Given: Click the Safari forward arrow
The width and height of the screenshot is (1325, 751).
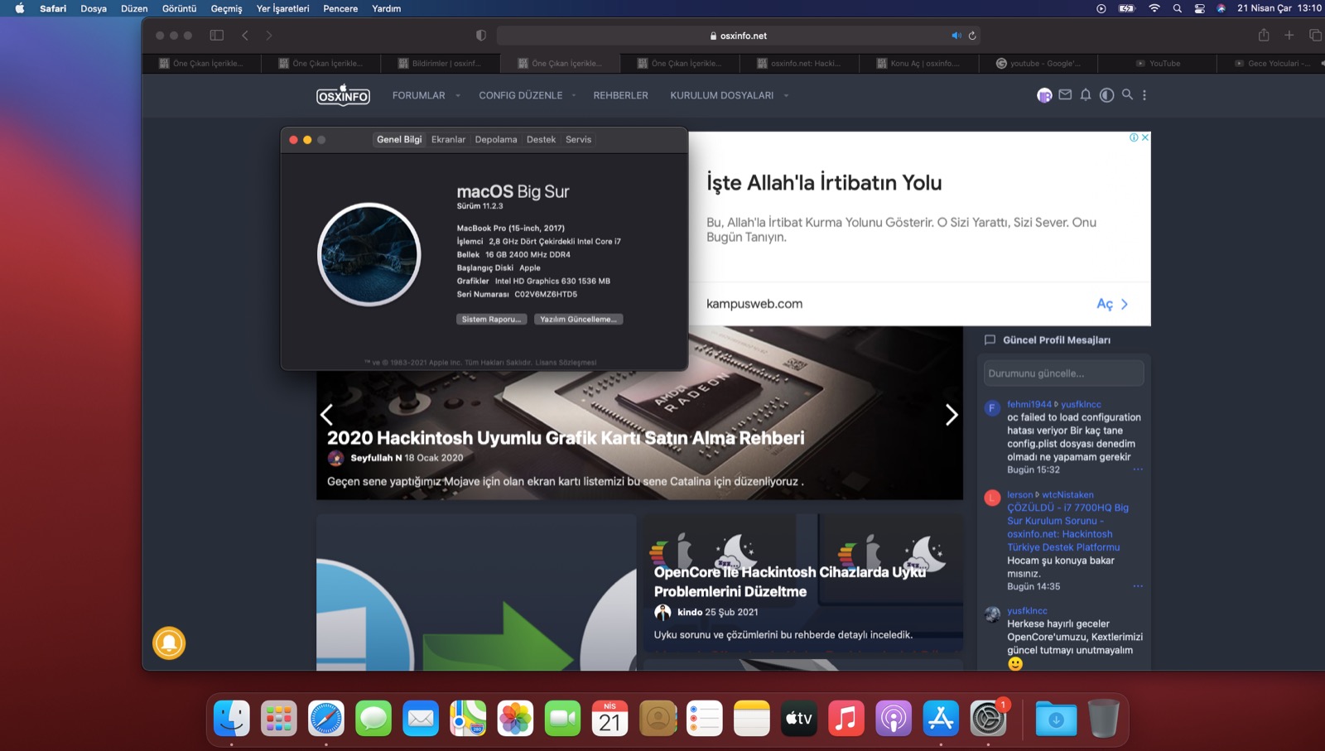Looking at the screenshot, I should click(268, 36).
